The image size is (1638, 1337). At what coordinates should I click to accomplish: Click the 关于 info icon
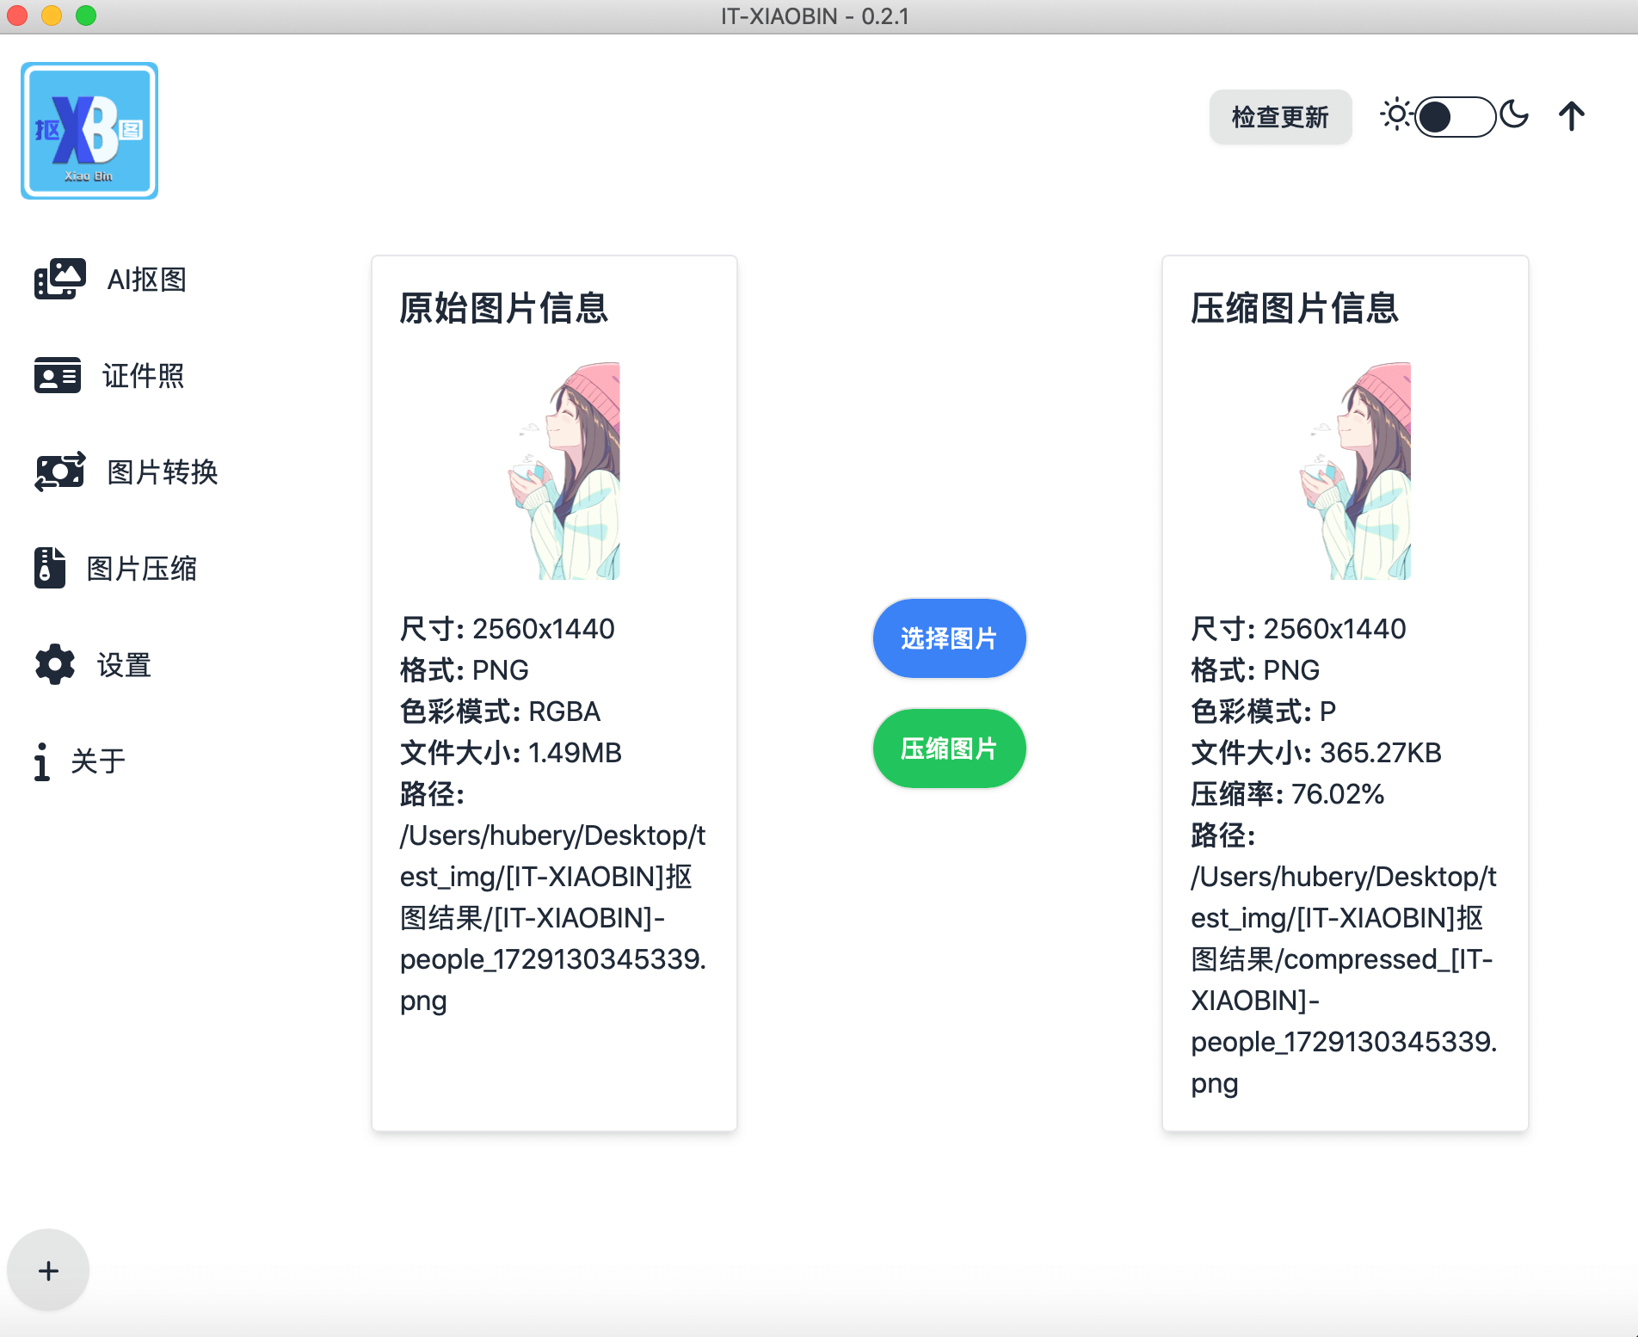tap(41, 761)
